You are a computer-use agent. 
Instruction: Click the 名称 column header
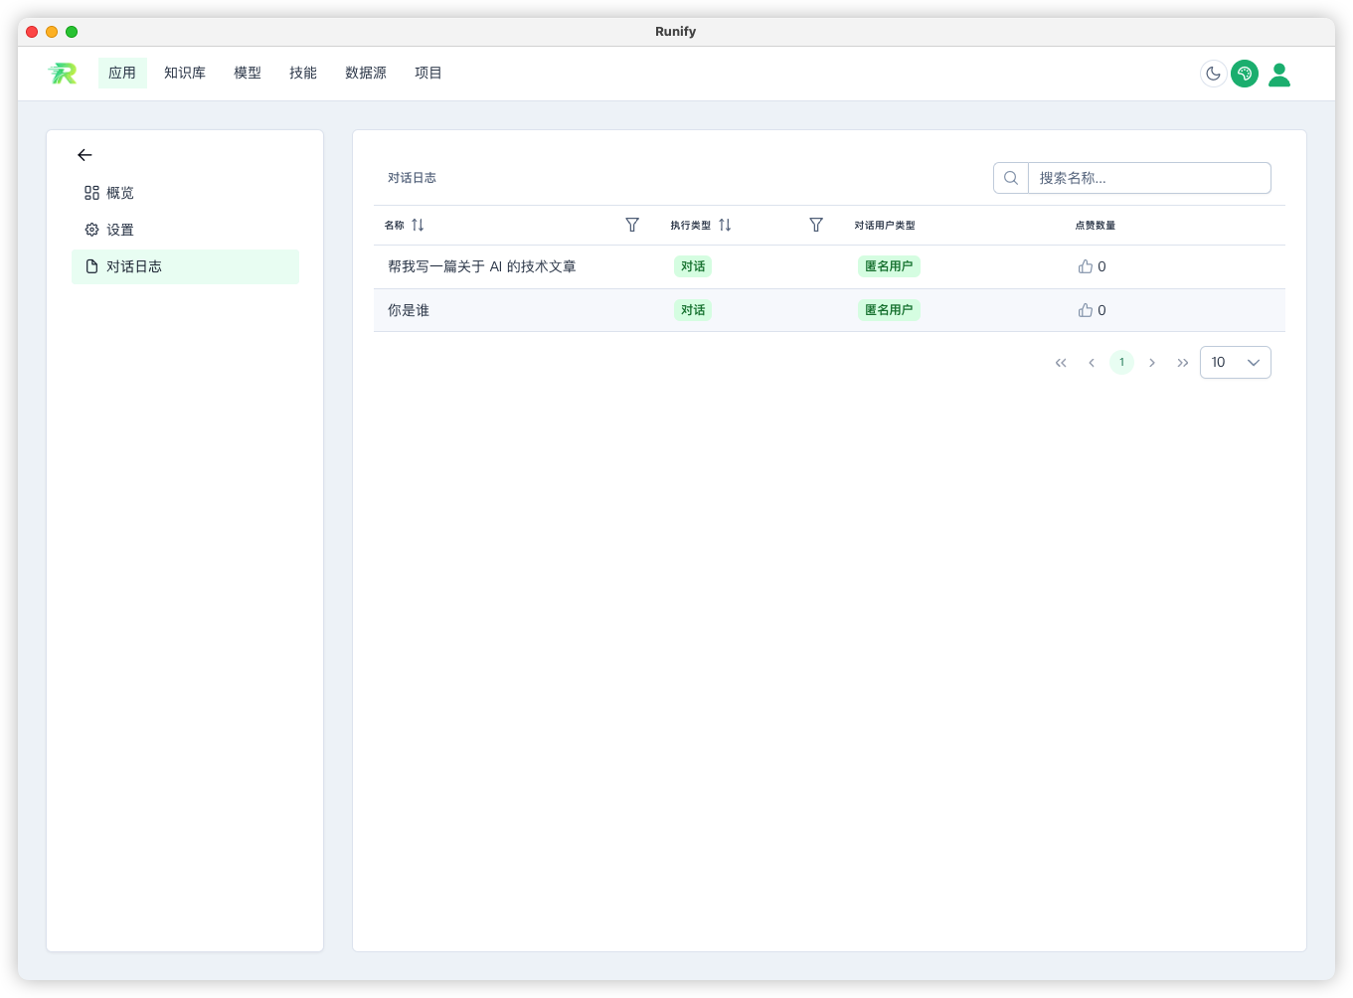tap(395, 226)
